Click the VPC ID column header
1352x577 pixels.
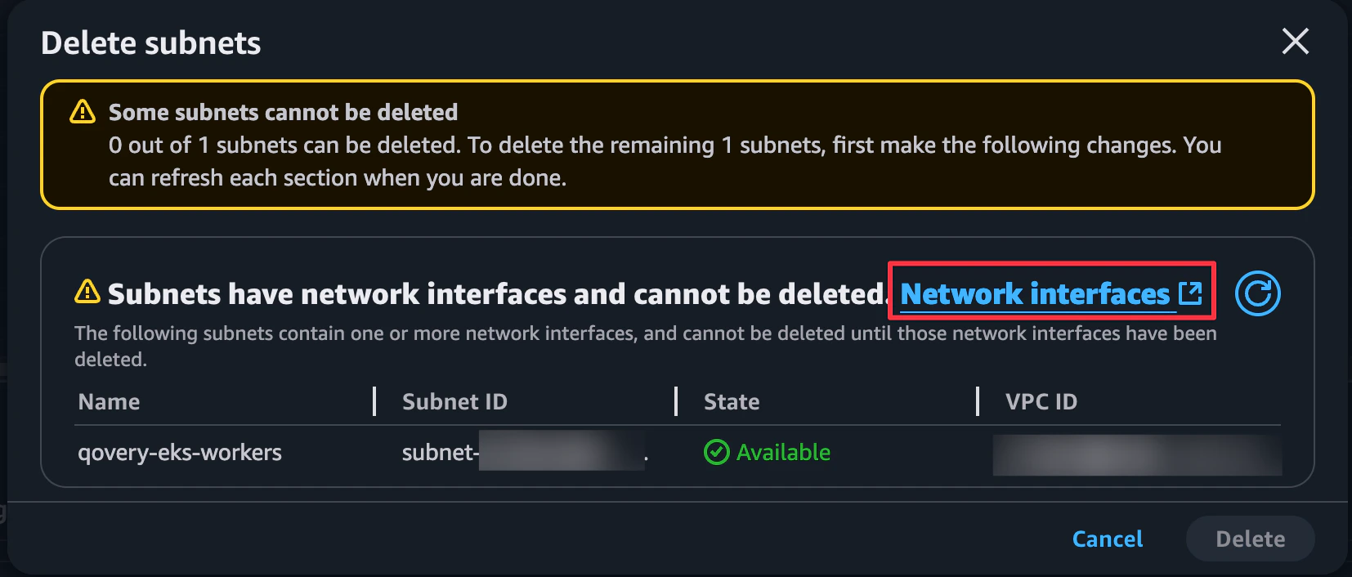[1040, 401]
